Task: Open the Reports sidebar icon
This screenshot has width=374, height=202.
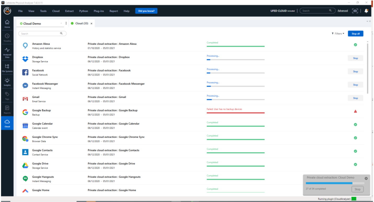Action: [x=7, y=109]
